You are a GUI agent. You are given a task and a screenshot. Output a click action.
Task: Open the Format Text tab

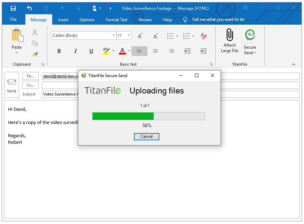(x=116, y=19)
